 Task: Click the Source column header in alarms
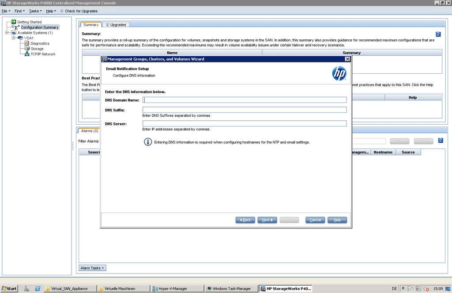(408, 152)
